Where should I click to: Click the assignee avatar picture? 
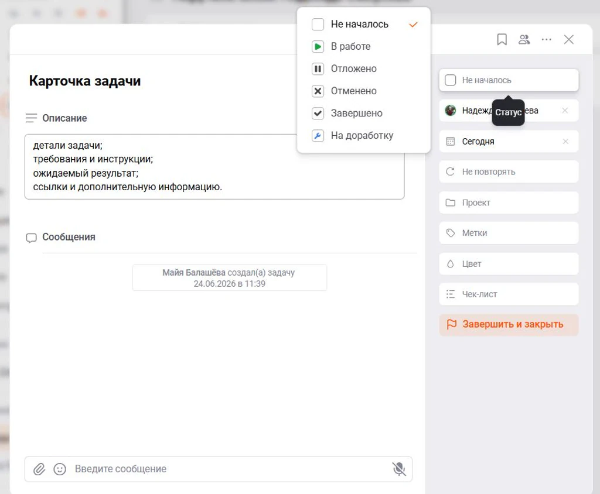[x=451, y=111]
